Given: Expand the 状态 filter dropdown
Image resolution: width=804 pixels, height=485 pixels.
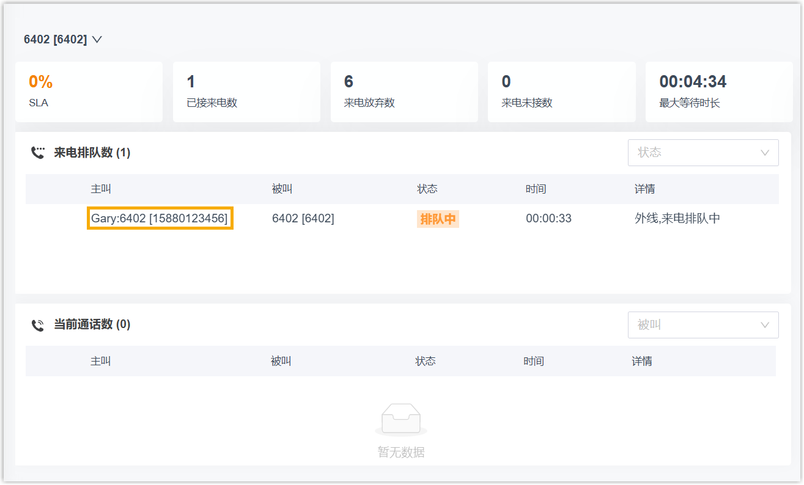Looking at the screenshot, I should point(703,153).
